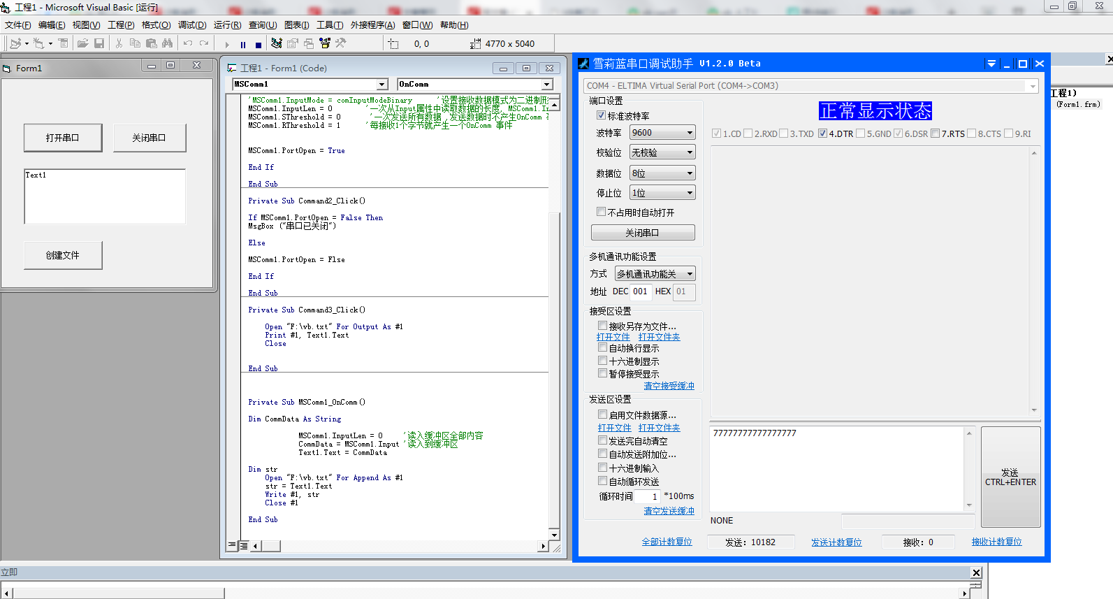Click the code window horizontal scrollbar thumb
Screen dimensions: 1113x599
[x=271, y=546]
